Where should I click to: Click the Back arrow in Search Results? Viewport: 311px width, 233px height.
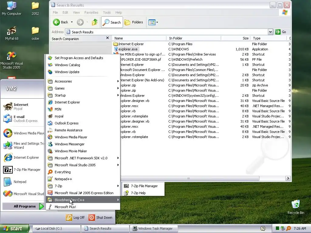pyautogui.click(x=61, y=22)
